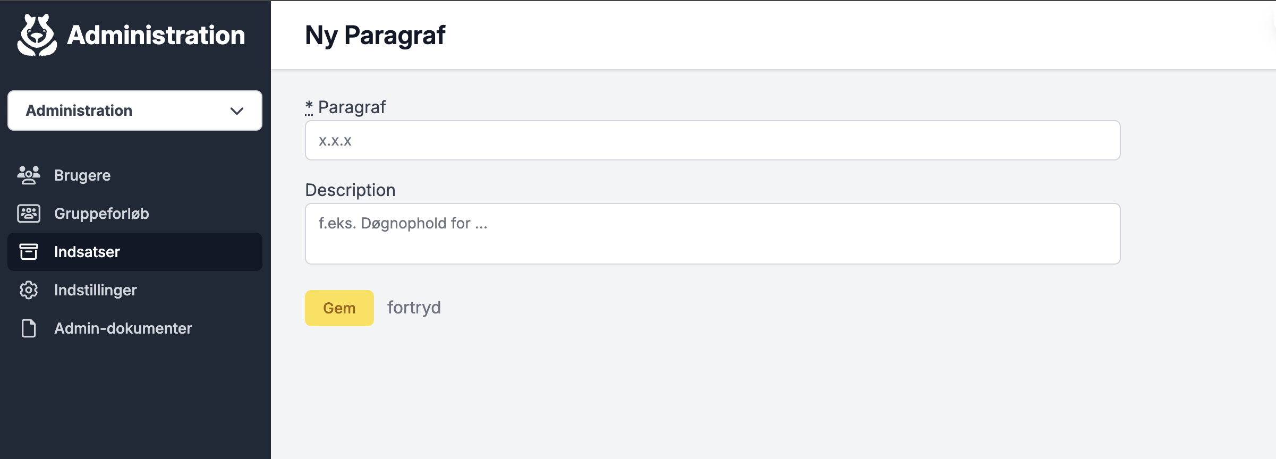Viewport: 1276px width, 459px height.
Task: Click the bear logo icon
Action: click(37, 35)
